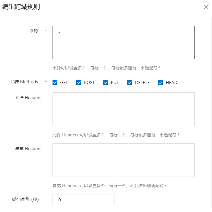The image size is (212, 212).
Task: Close the 编辑跨域规则 dialog
Action: [x=206, y=7]
